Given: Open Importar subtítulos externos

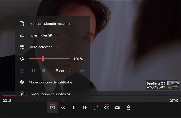Looking at the screenshot, I should tap(50, 24).
